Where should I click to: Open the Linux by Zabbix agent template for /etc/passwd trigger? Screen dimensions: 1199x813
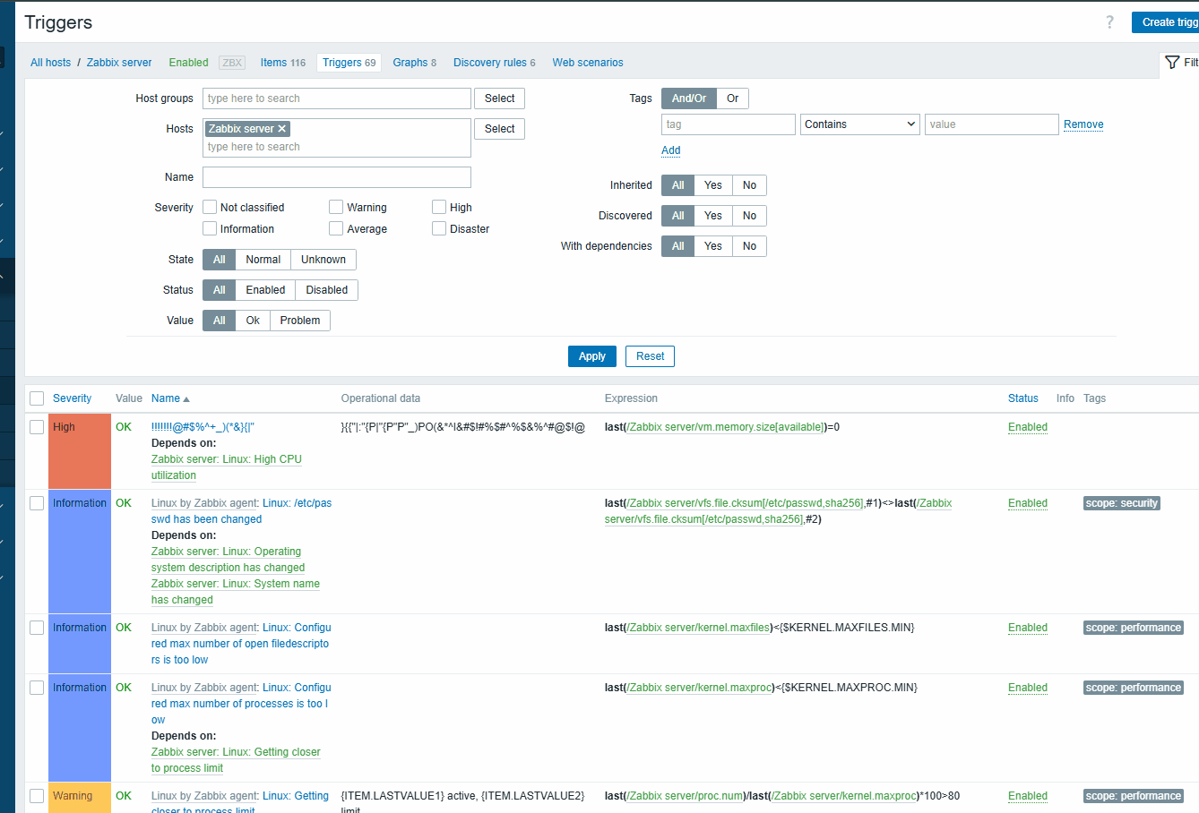[x=205, y=503]
